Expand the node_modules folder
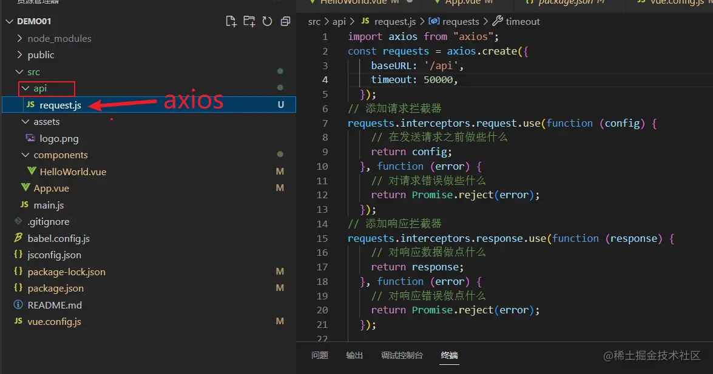 [19, 38]
